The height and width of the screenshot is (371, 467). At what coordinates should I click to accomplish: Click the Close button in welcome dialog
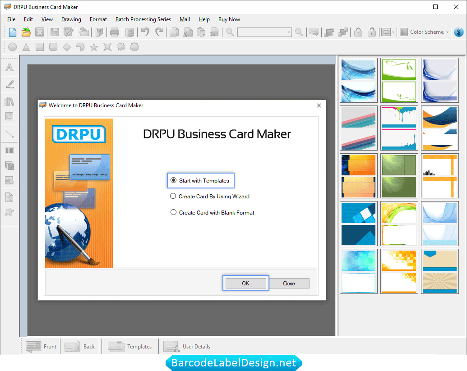[289, 283]
